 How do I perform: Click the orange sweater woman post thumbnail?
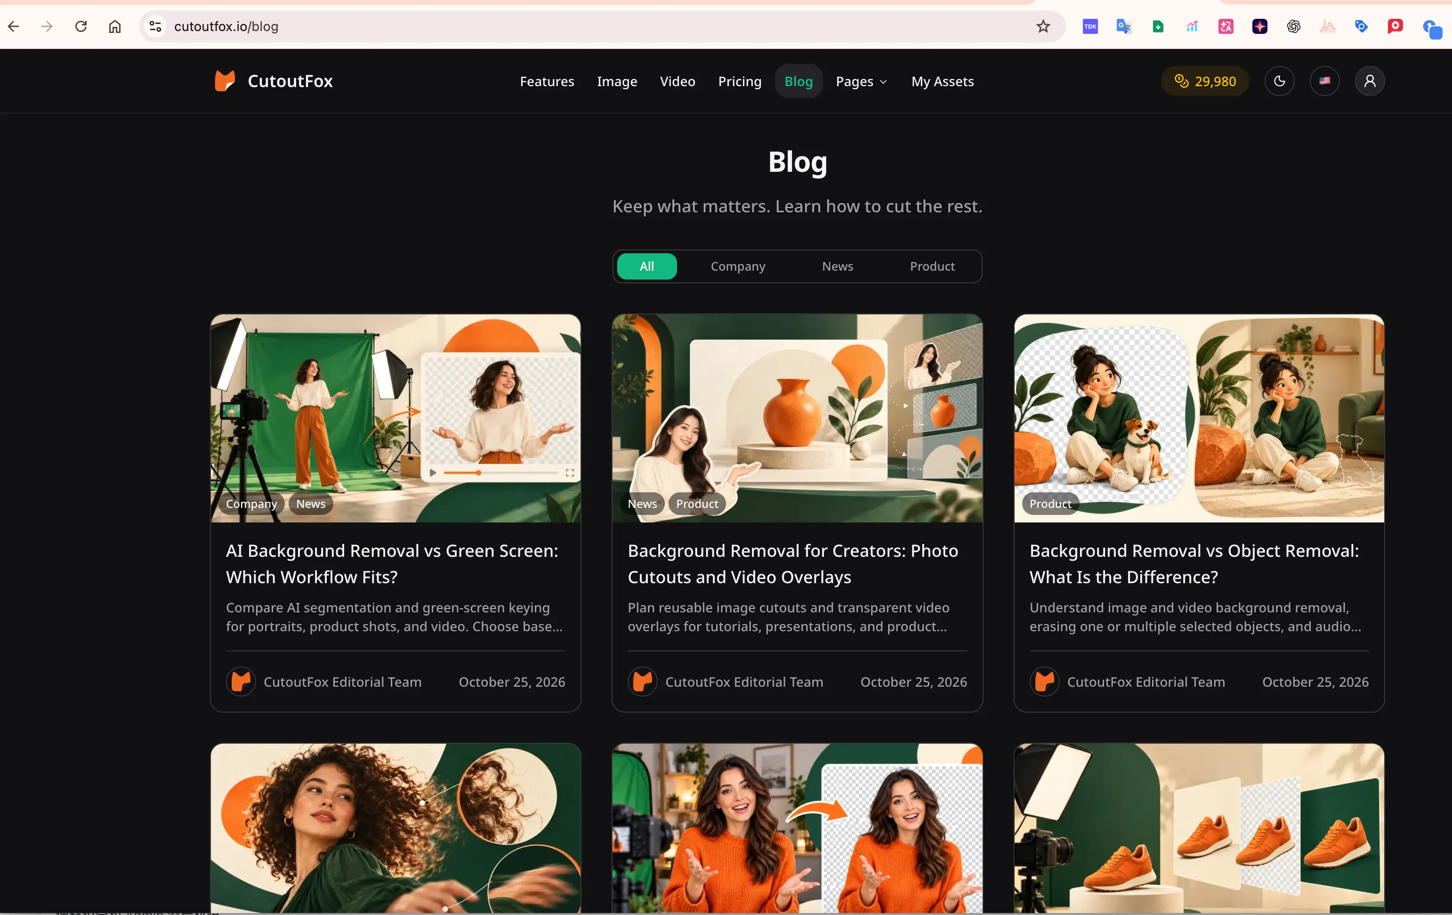click(797, 828)
